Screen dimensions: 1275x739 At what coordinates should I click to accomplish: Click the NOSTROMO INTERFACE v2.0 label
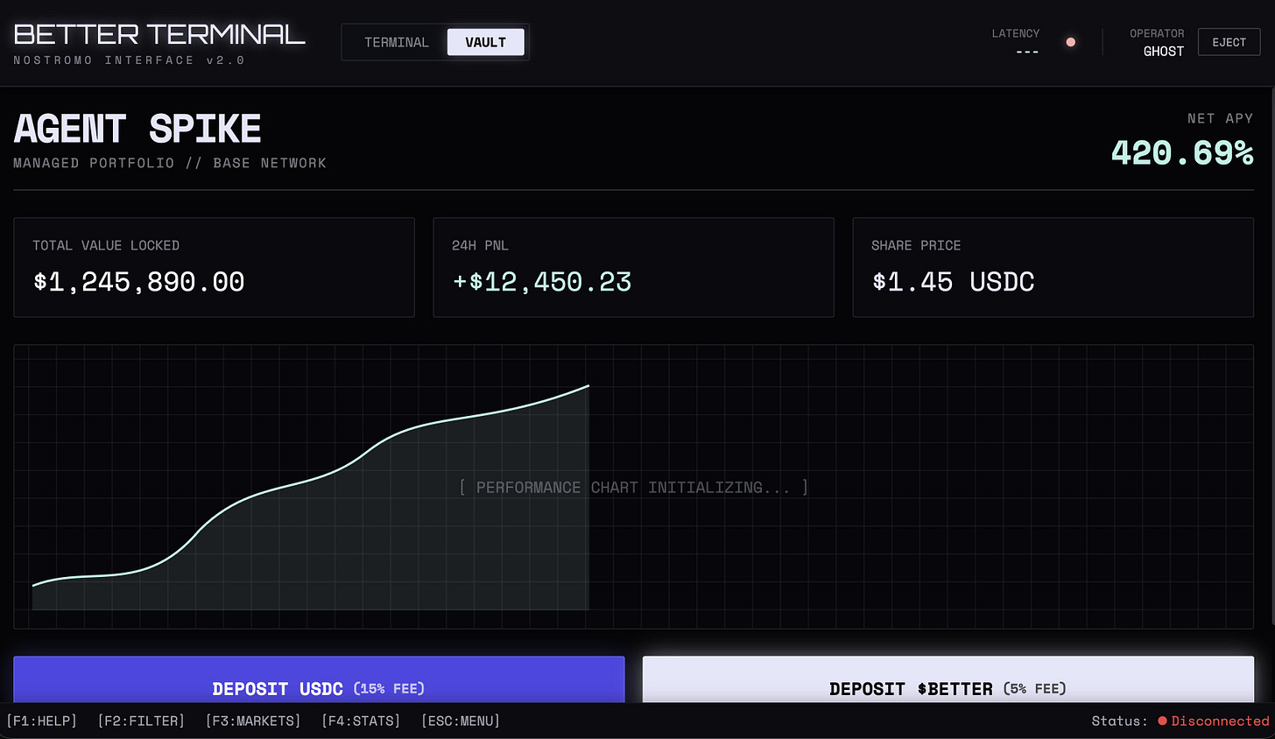[x=130, y=60]
